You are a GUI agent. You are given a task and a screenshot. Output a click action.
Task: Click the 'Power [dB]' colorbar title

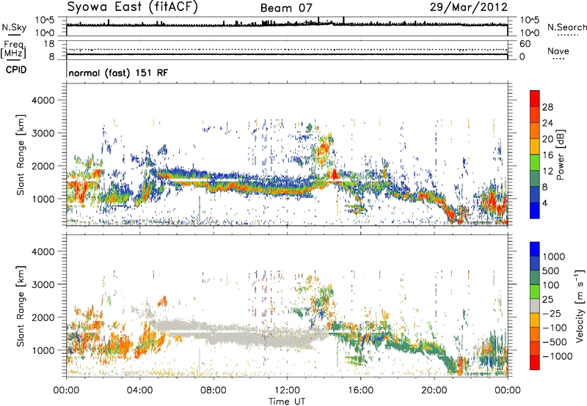(561, 155)
